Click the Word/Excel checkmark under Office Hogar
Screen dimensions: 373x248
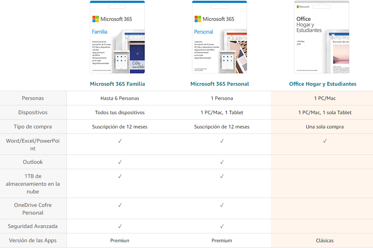point(325,141)
